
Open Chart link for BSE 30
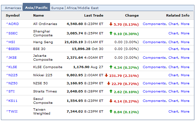click(x=173, y=49)
